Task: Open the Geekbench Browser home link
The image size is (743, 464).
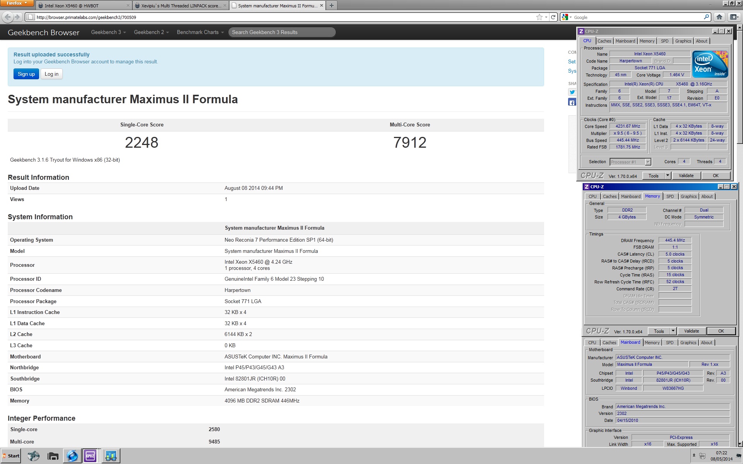Action: click(x=43, y=32)
